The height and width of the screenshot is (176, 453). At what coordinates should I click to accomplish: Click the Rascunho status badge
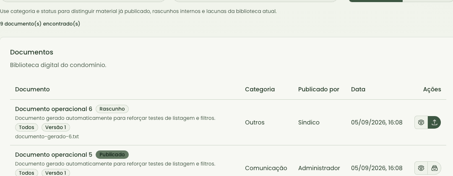pos(112,109)
